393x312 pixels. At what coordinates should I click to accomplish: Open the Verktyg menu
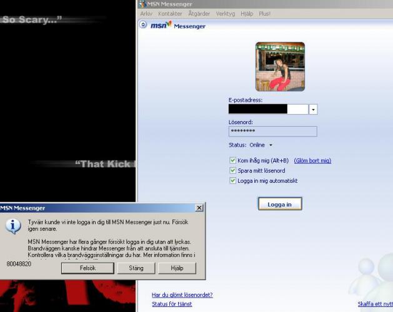[226, 14]
